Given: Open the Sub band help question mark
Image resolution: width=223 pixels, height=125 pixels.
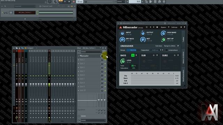Looking at the screenshot, I should tap(157, 55).
